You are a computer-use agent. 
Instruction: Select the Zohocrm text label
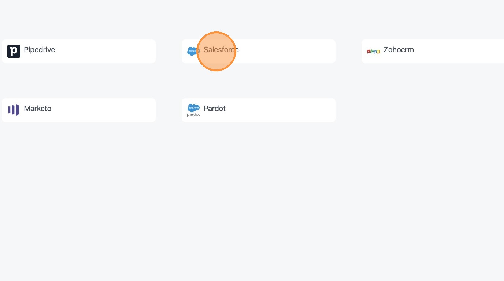[x=399, y=50]
